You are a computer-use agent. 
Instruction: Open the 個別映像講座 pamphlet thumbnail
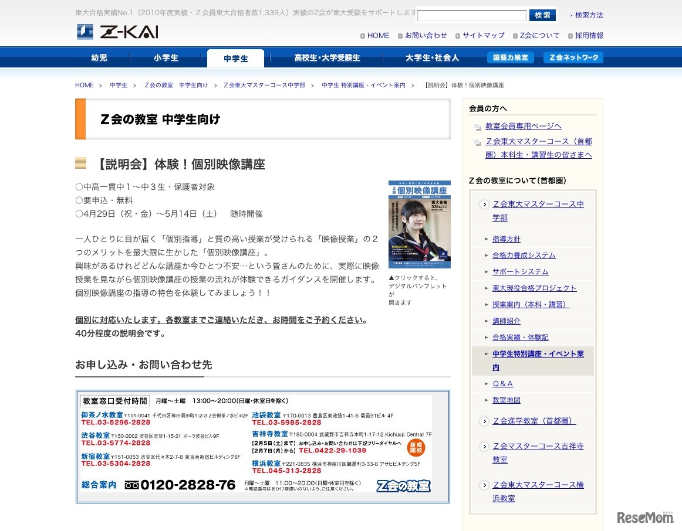point(419,224)
